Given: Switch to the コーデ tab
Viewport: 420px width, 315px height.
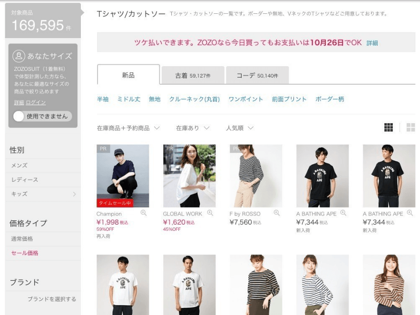Looking at the screenshot, I should (x=257, y=75).
